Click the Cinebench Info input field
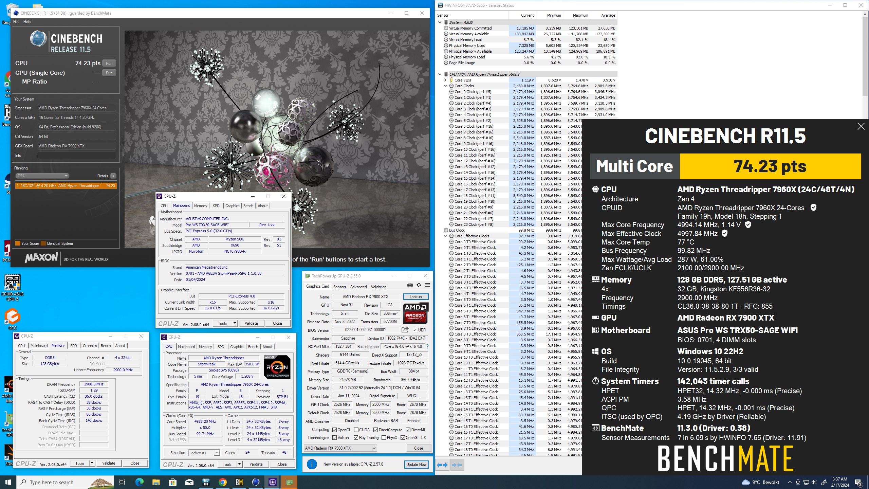 pos(76,156)
